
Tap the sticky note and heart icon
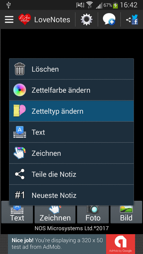tap(20, 111)
